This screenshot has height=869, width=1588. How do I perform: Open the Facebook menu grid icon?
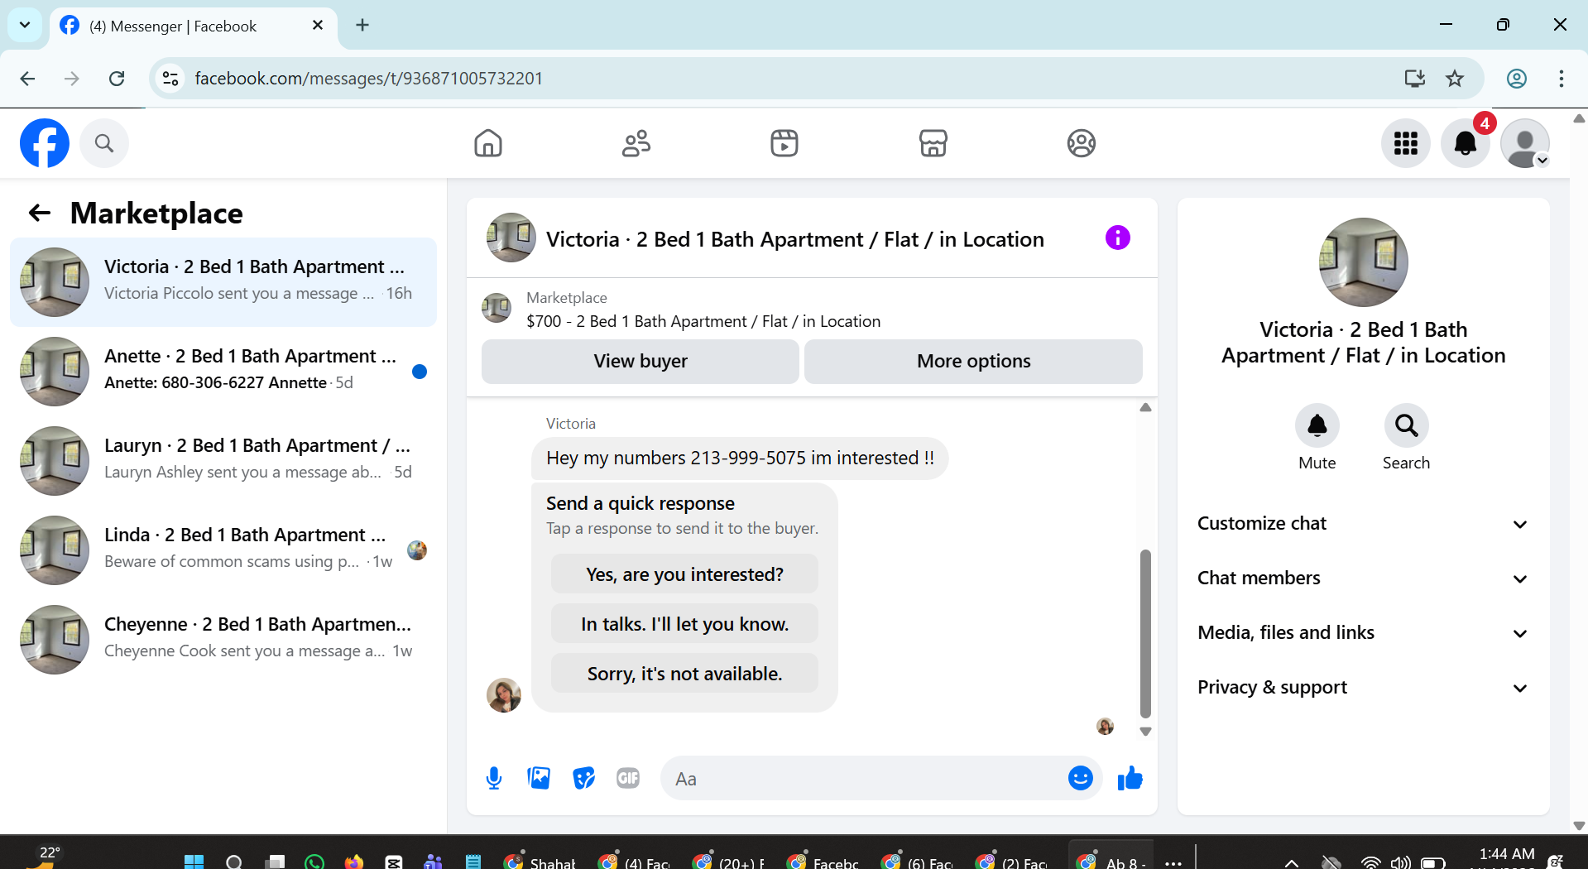click(x=1406, y=143)
